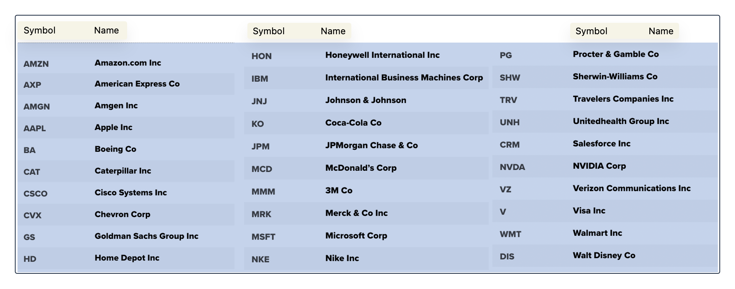Select Walt Disney Co name

(604, 256)
